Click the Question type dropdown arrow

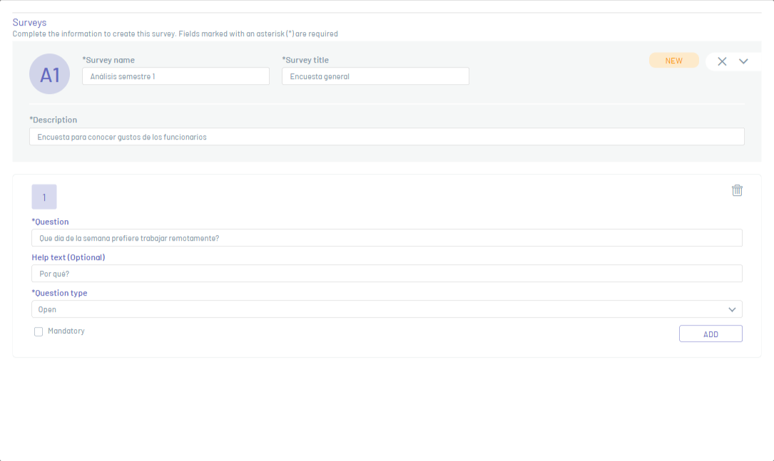click(x=732, y=309)
